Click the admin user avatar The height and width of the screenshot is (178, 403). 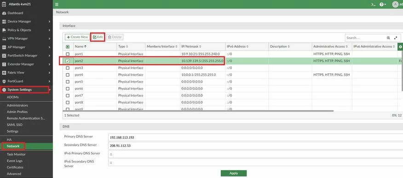[x=395, y=4]
